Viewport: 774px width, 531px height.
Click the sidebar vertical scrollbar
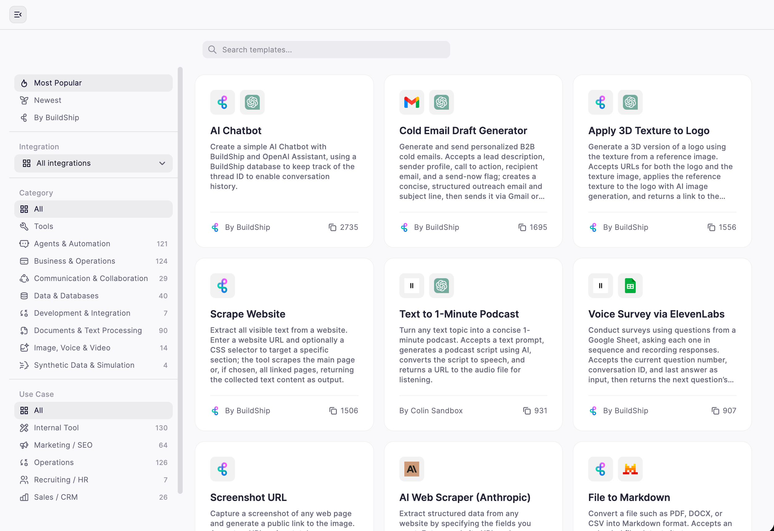tap(180, 280)
